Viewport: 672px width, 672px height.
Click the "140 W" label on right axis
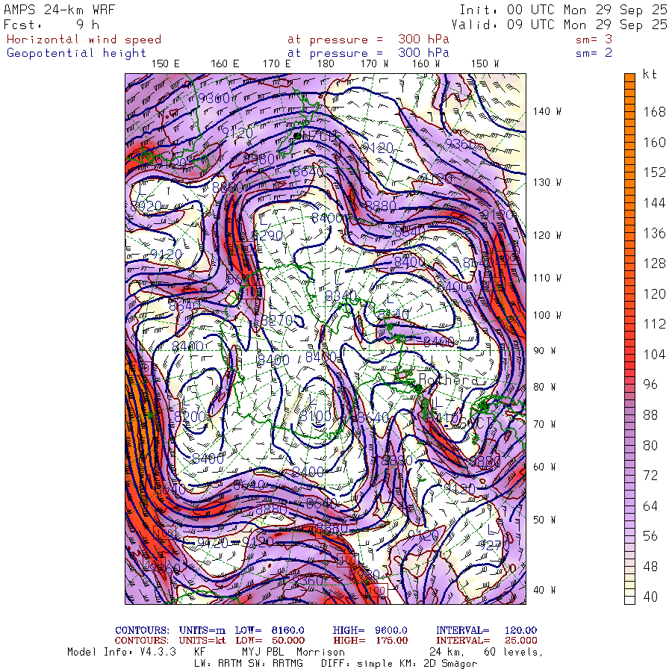point(547,111)
